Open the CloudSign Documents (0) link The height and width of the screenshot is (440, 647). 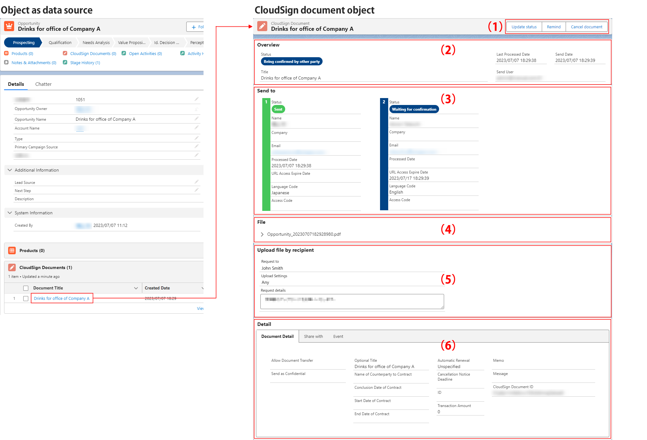pyautogui.click(x=93, y=54)
